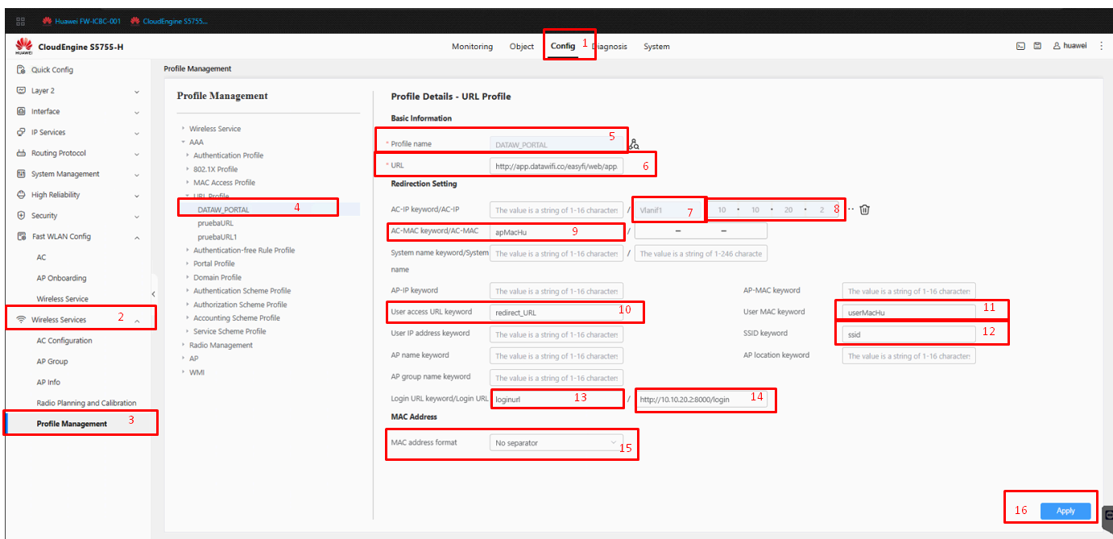Expand the IP Services menu chevron
The image size is (1113, 539).
coord(137,133)
